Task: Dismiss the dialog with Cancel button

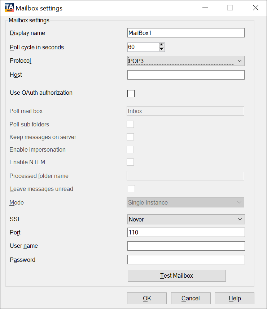Action: [x=191, y=298]
